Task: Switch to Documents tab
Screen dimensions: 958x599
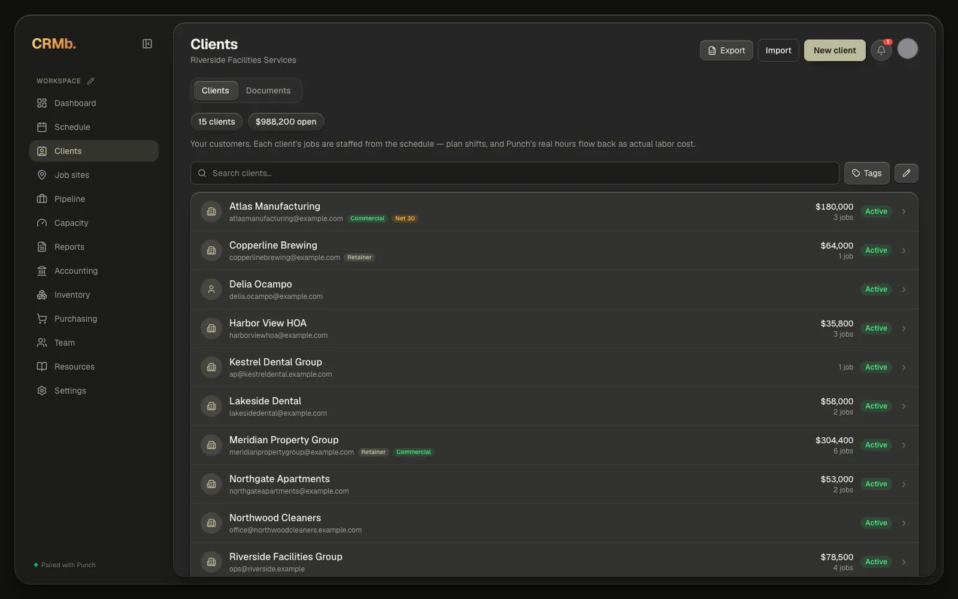Action: point(268,90)
